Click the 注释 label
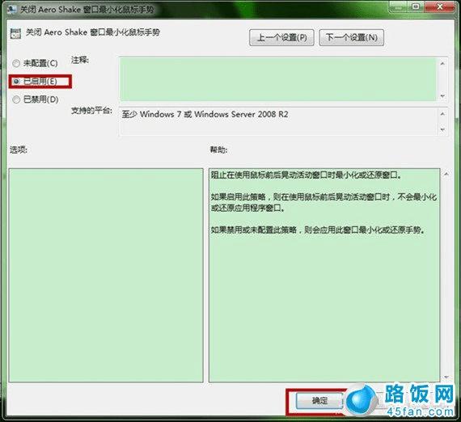Image resolution: width=461 pixels, height=422 pixels. point(80,60)
